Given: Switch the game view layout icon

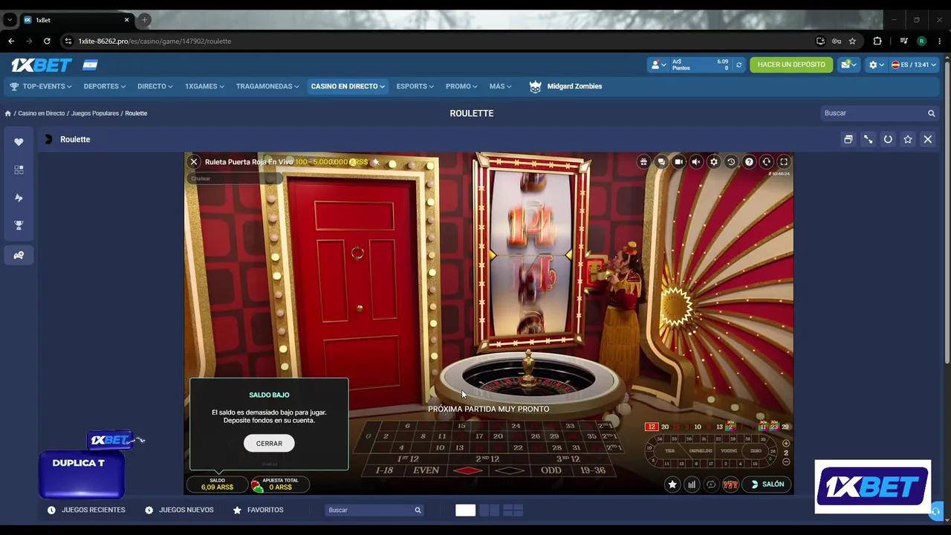Looking at the screenshot, I should tap(643, 162).
